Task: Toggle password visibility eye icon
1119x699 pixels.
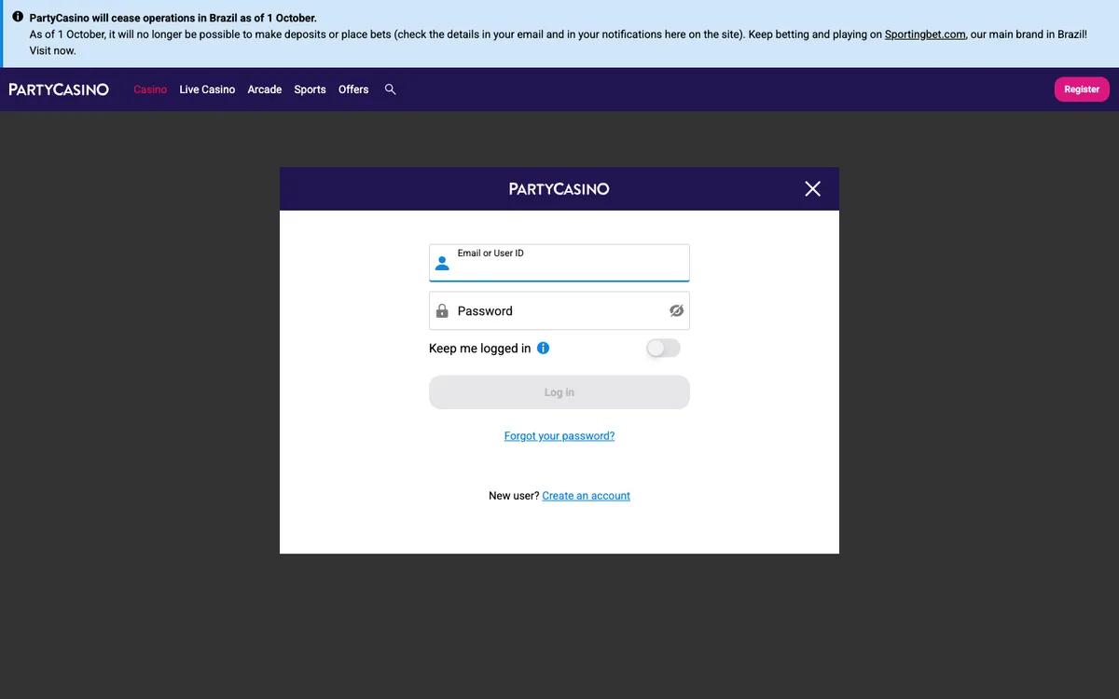Action: (677, 310)
